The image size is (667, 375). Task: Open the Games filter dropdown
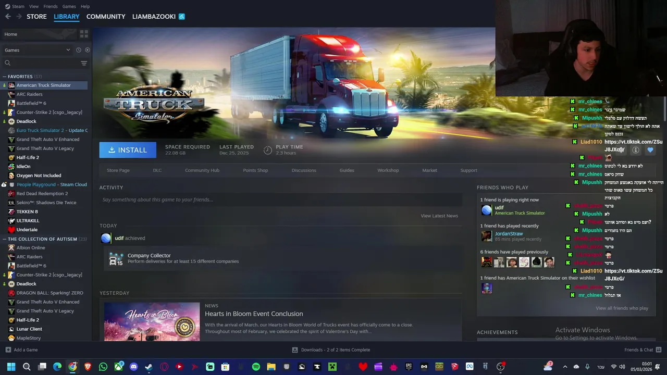(37, 50)
